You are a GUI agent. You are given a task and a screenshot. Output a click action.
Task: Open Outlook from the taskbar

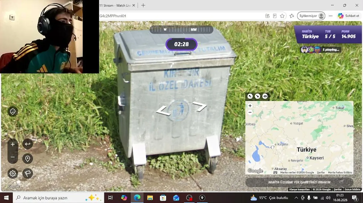176,198
